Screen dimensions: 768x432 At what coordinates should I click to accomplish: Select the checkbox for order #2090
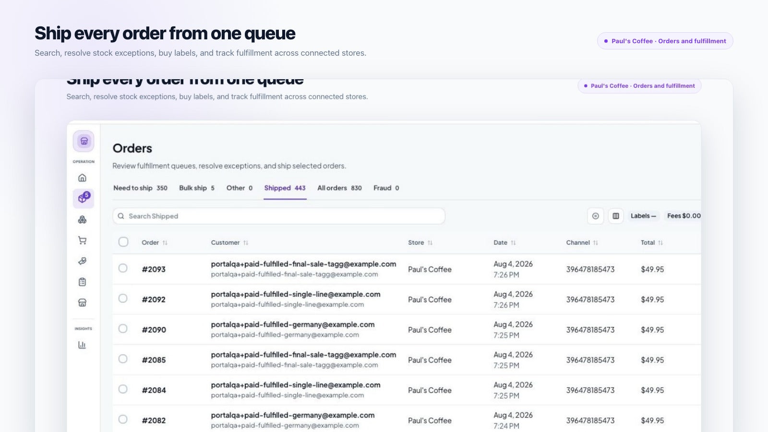tap(123, 329)
